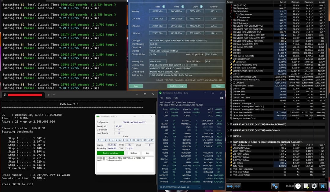Click the terminal tab icon in PYPrime window
Screen dimensions: 330x192
pos(5,95)
